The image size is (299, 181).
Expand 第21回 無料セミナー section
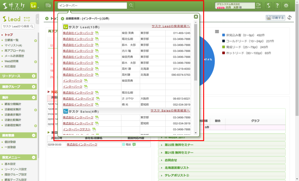pyautogui.click(x=222, y=152)
